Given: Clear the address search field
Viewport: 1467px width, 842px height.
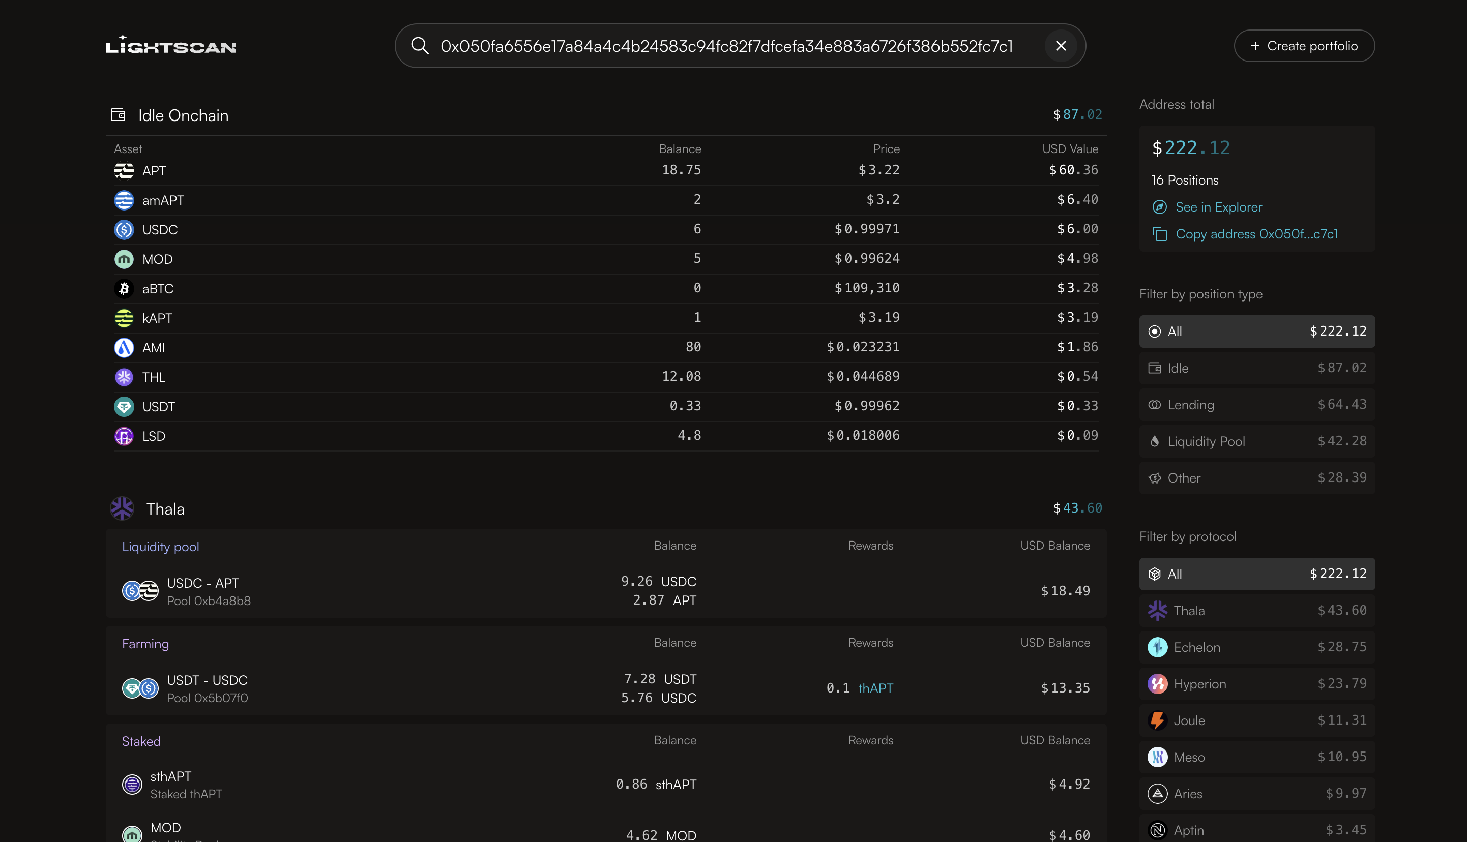Looking at the screenshot, I should pyautogui.click(x=1061, y=46).
